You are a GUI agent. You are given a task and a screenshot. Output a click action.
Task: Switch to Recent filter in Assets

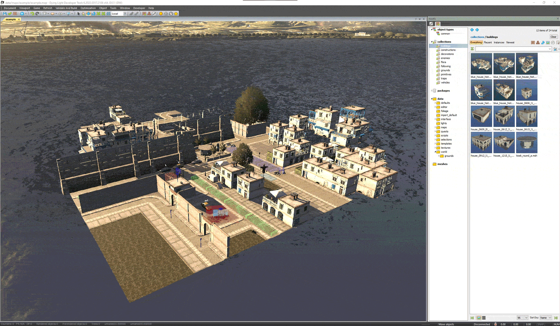[488, 43]
